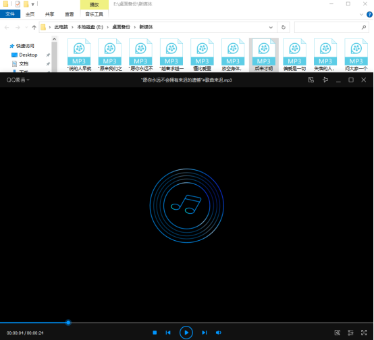Open the QQ影音 main menu dropdown
Viewport: 374px width, 340px height.
pos(18,80)
